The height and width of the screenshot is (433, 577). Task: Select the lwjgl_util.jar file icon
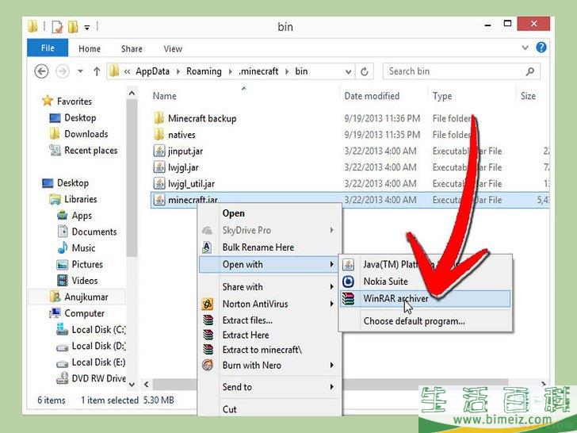click(159, 183)
